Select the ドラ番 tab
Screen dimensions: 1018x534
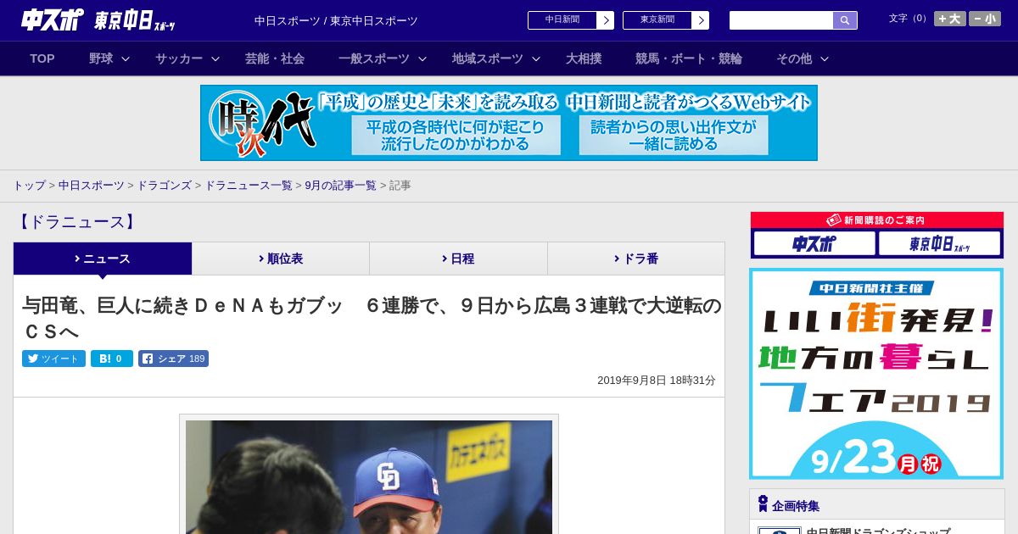(x=636, y=259)
